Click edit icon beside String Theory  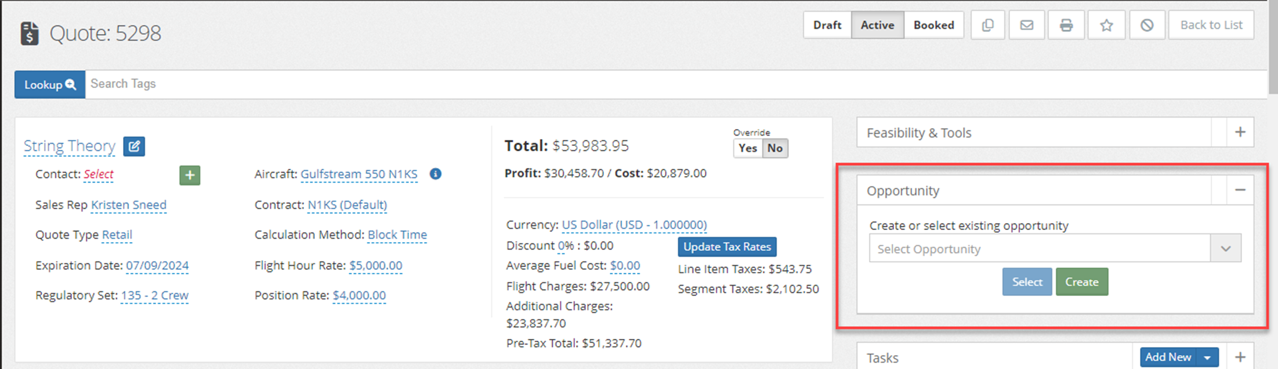pyautogui.click(x=134, y=146)
